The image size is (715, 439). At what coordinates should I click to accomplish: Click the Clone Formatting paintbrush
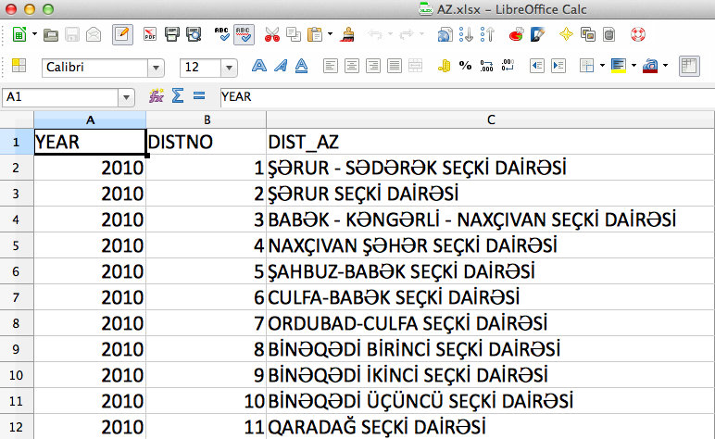348,35
